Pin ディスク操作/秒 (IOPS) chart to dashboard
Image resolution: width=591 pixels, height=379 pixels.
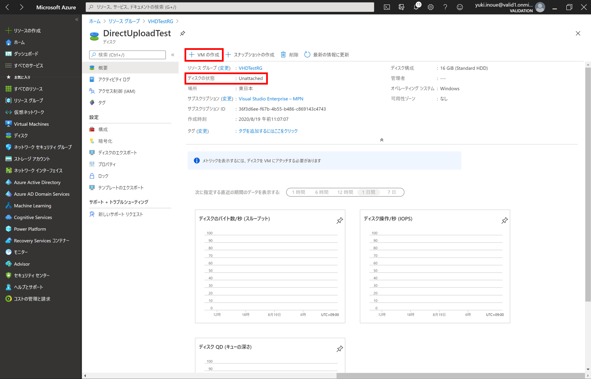coord(505,221)
